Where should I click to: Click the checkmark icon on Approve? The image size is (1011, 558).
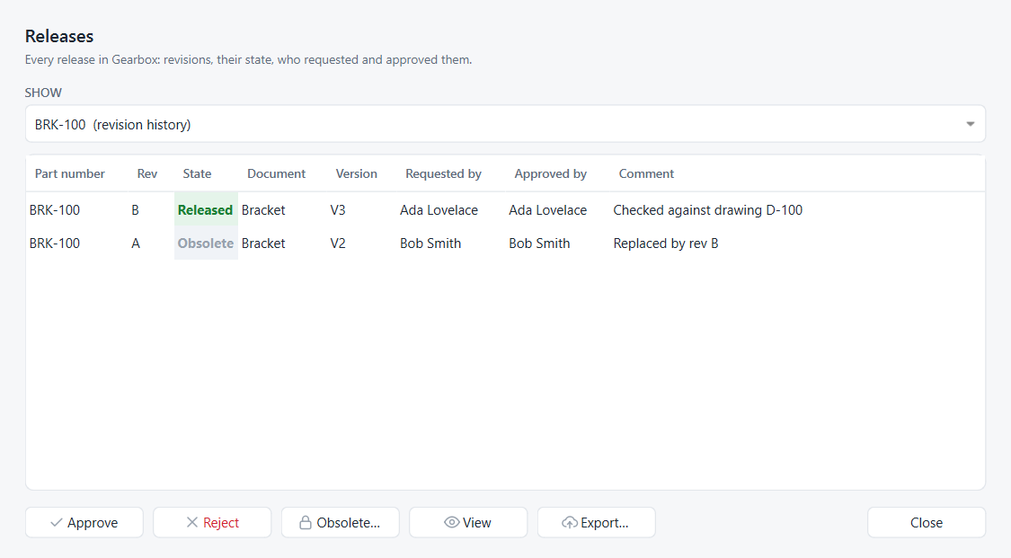click(57, 523)
